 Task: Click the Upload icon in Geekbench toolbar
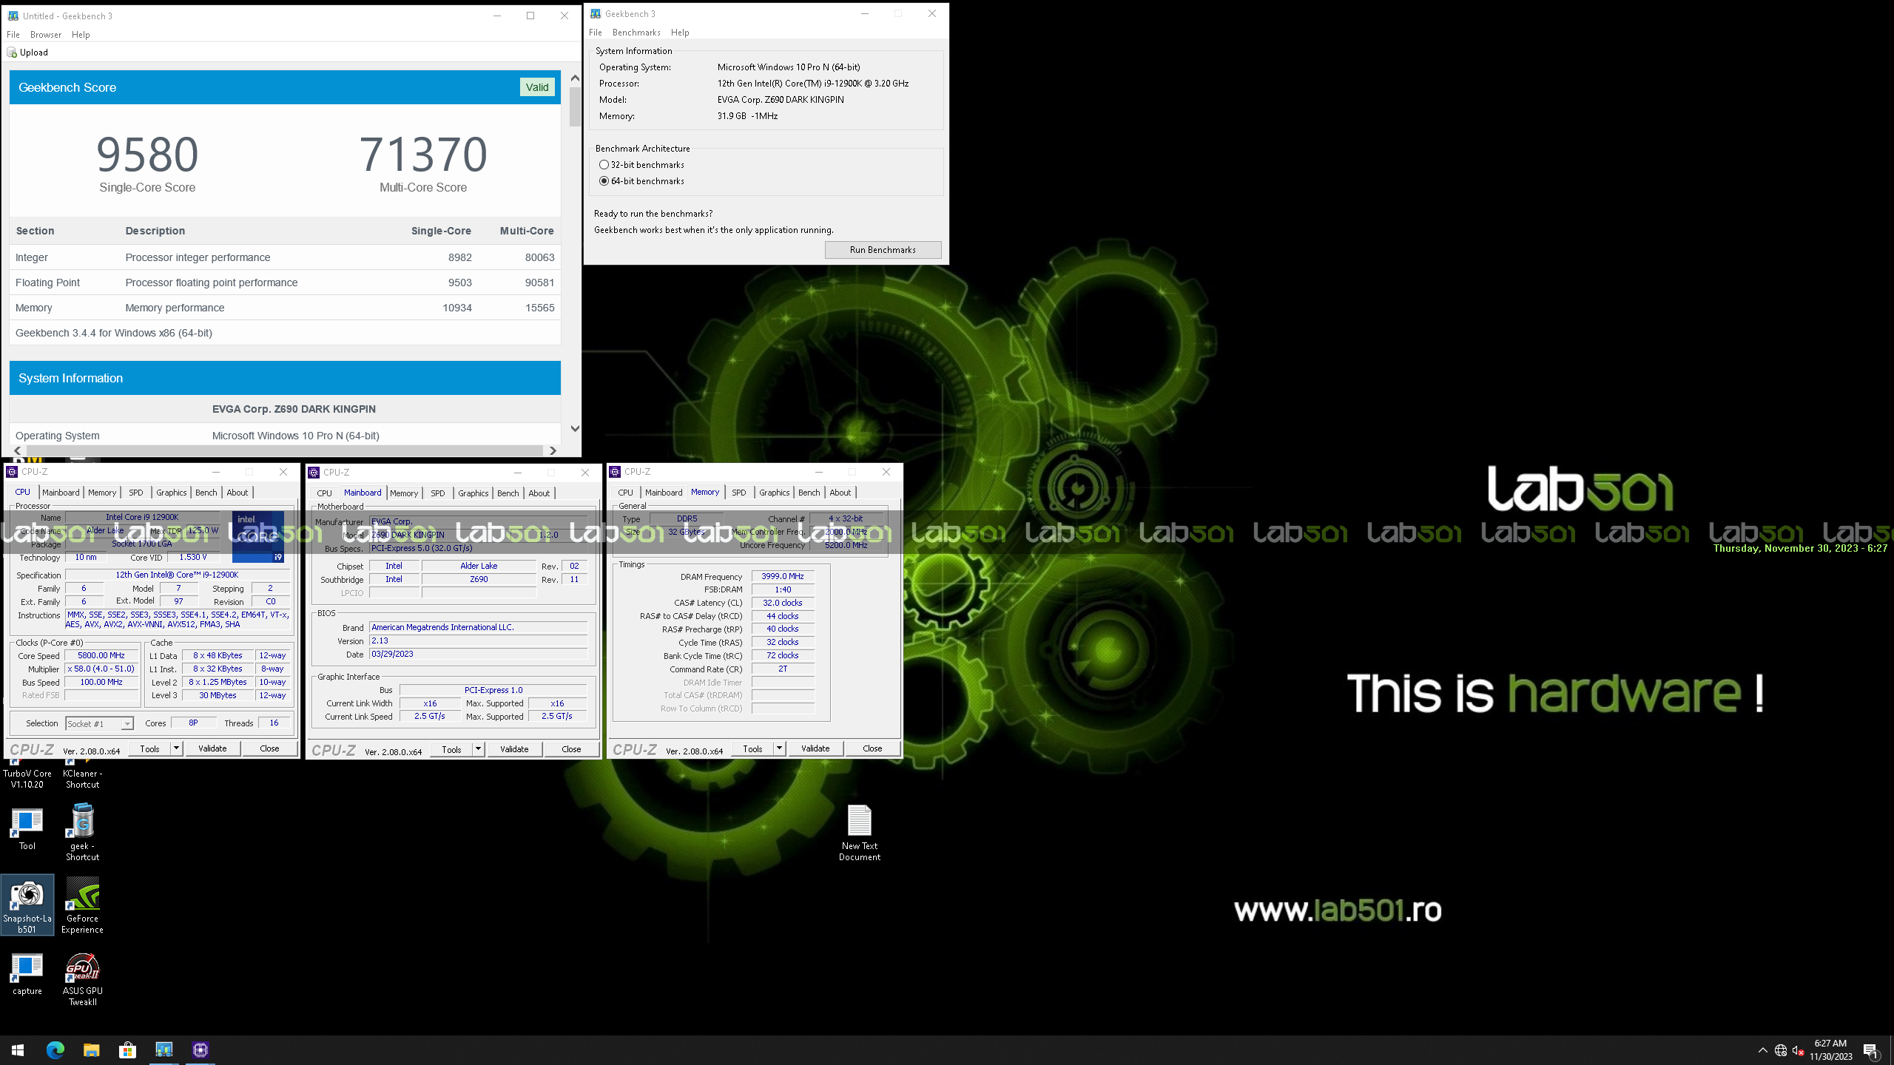pos(12,53)
